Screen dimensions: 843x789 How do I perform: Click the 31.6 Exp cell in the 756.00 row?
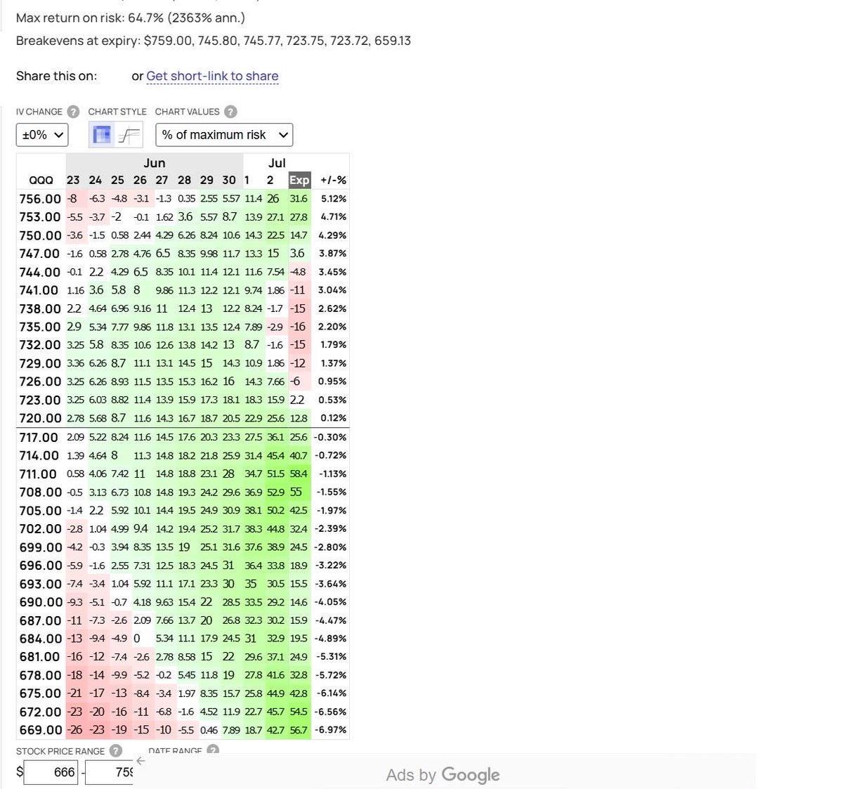coord(299,199)
